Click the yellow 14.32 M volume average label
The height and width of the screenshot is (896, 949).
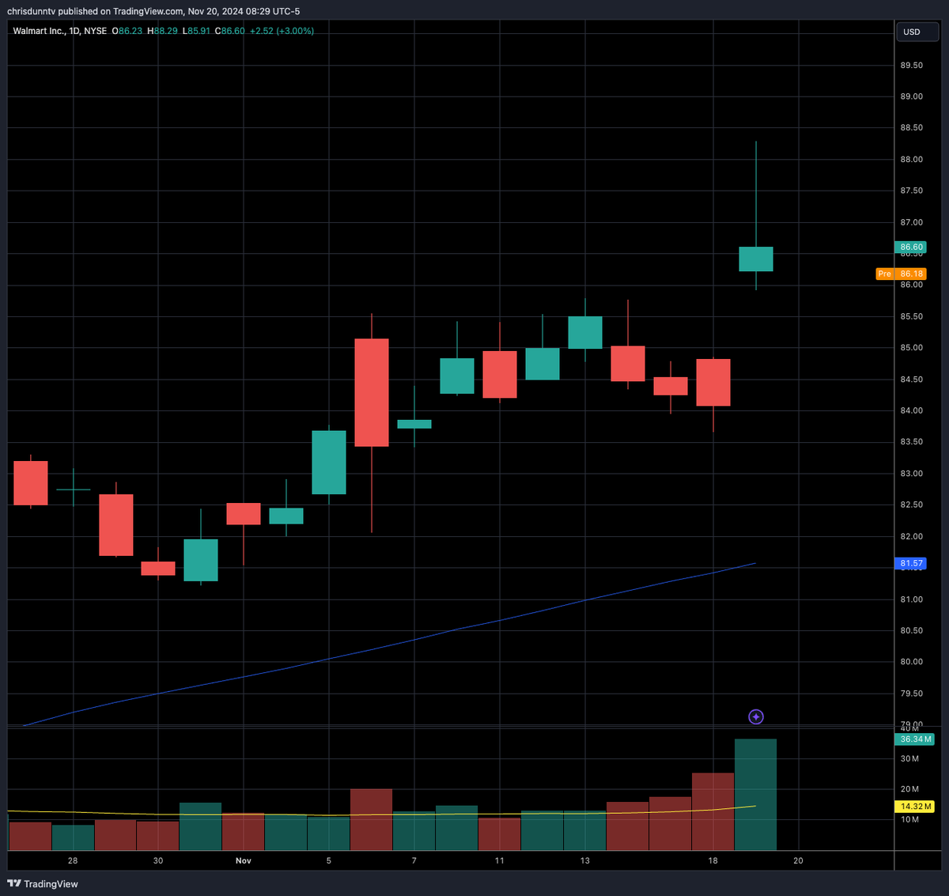click(x=915, y=806)
